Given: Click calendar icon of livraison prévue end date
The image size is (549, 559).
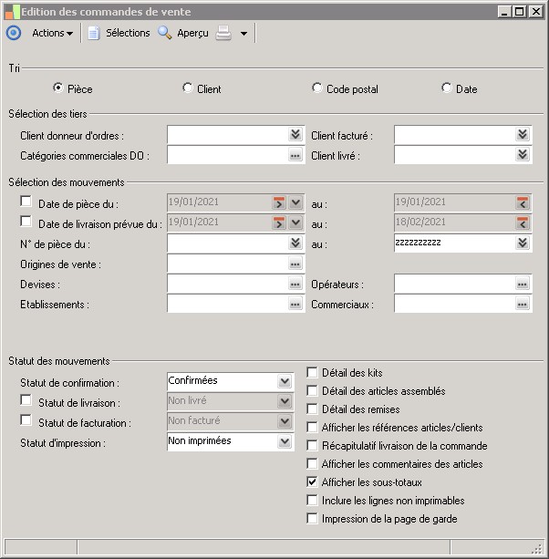Looking at the screenshot, I should pos(523,223).
